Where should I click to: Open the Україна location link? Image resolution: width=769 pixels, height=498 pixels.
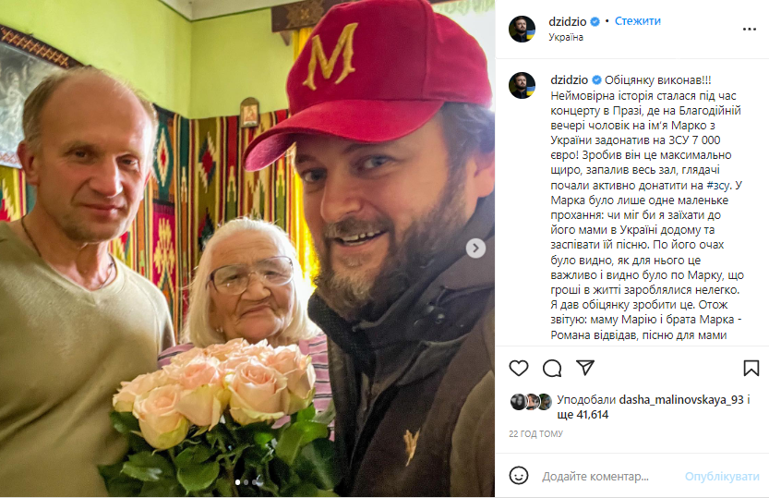[566, 37]
